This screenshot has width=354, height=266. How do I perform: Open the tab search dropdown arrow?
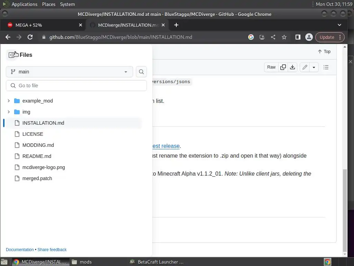[x=339, y=25]
